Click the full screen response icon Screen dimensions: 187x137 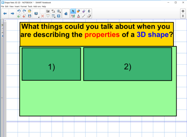[x=59, y=16]
